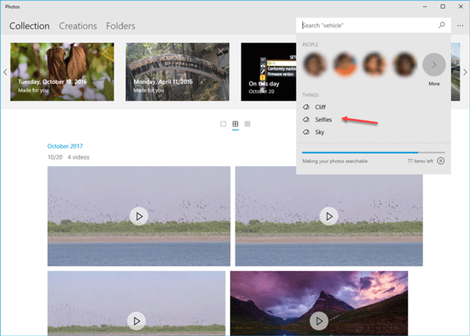470x336 pixels.
Task: Click the search magnifier icon
Action: click(441, 25)
